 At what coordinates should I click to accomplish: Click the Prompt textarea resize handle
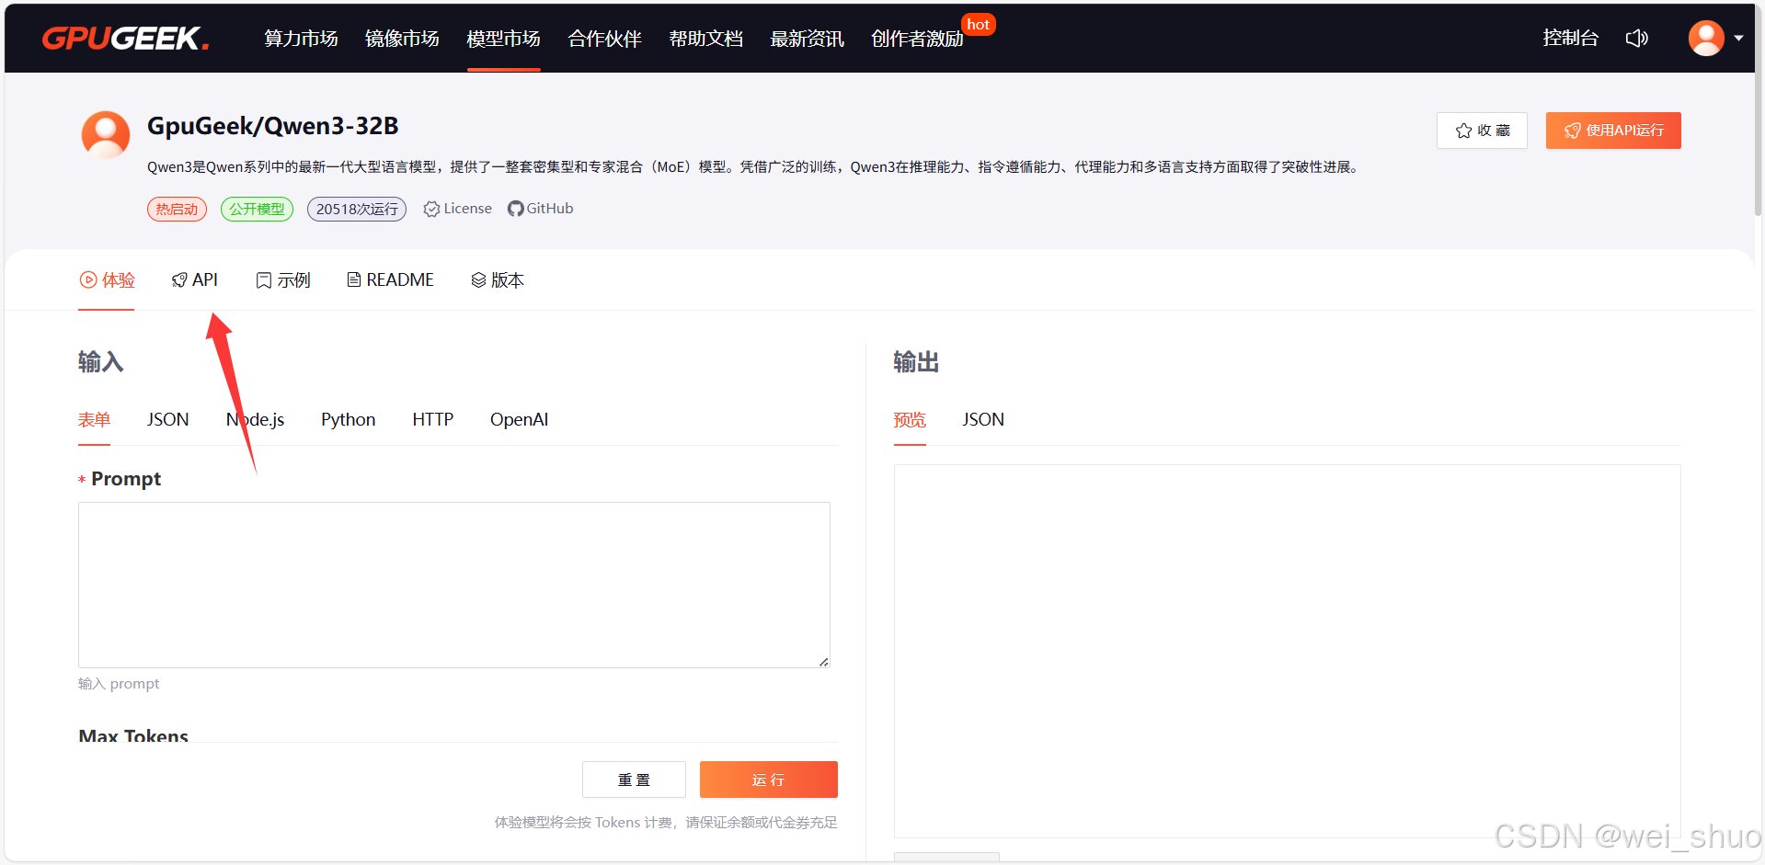824,662
